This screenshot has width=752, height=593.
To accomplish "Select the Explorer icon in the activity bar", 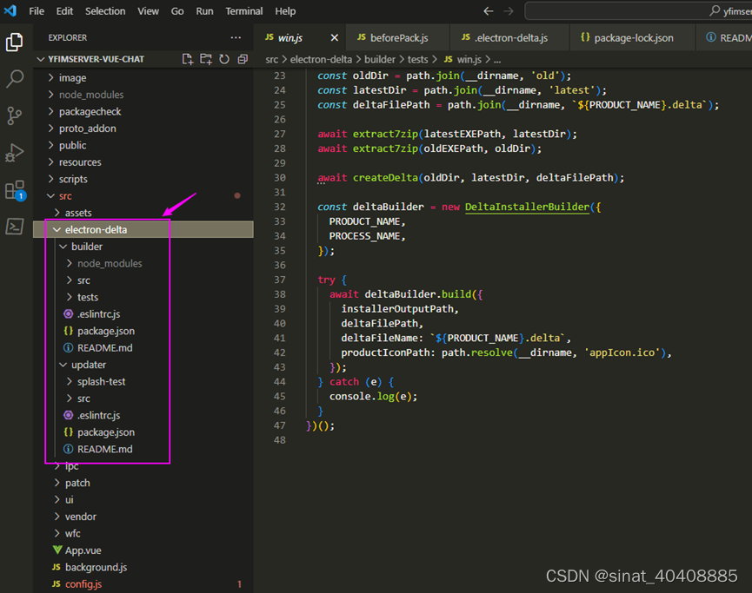I will pyautogui.click(x=13, y=41).
